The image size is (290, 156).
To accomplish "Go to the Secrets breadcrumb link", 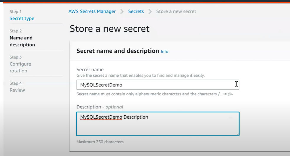I will [x=136, y=11].
